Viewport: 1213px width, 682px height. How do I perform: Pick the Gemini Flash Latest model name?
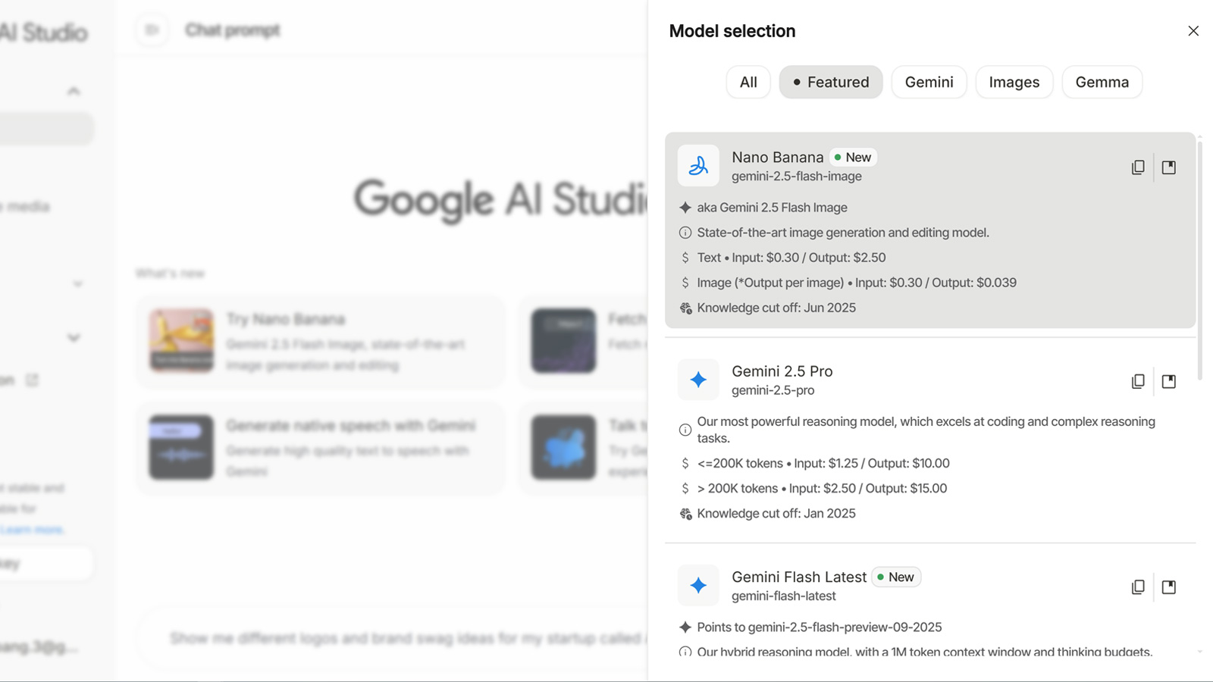[798, 577]
